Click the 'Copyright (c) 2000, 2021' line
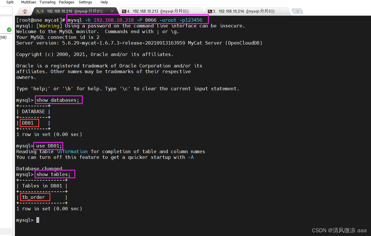Viewport: 371px width, 236px height. [95, 54]
